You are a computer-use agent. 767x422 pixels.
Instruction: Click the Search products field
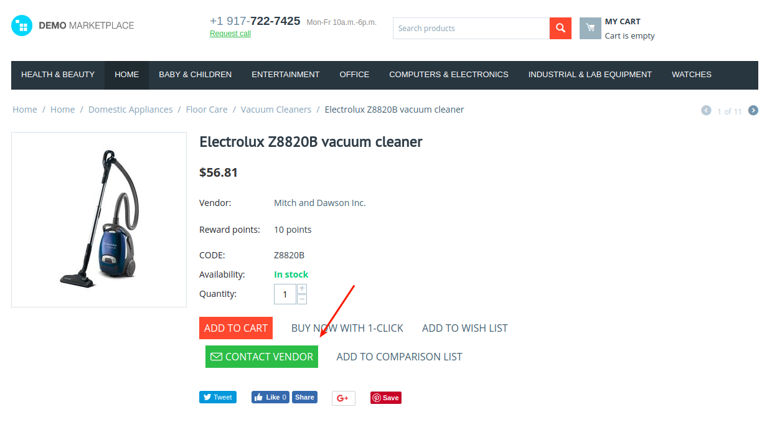tap(471, 28)
